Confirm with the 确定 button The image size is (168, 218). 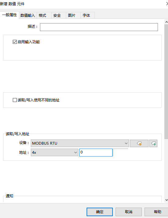[x=100, y=212]
